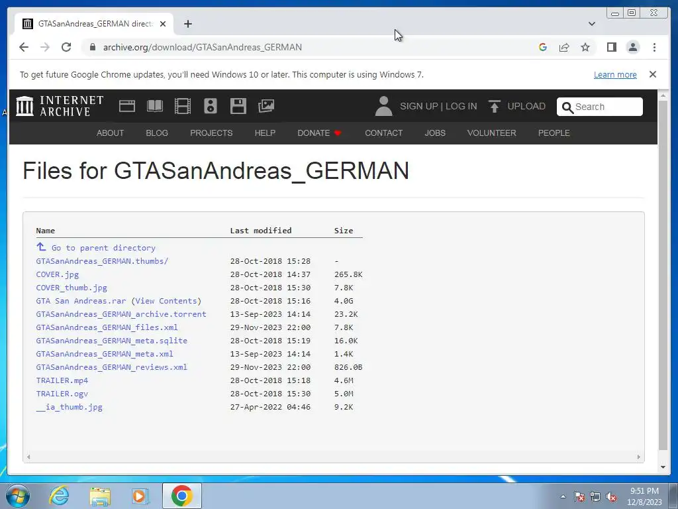Select the GTASanAndreas_GERMAN browser tab
This screenshot has height=509, width=678.
[94, 24]
